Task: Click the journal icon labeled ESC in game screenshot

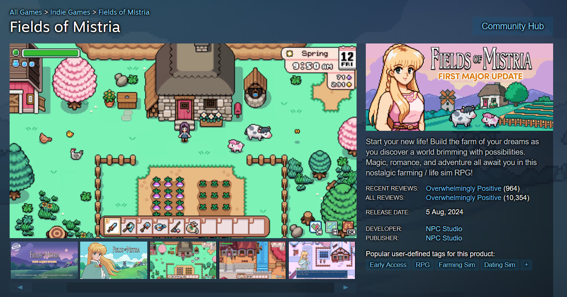Action: [x=348, y=227]
